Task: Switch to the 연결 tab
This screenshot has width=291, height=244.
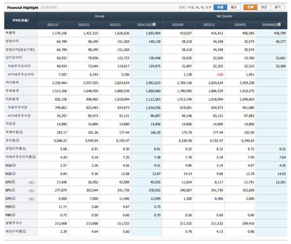Action: [x=220, y=7]
